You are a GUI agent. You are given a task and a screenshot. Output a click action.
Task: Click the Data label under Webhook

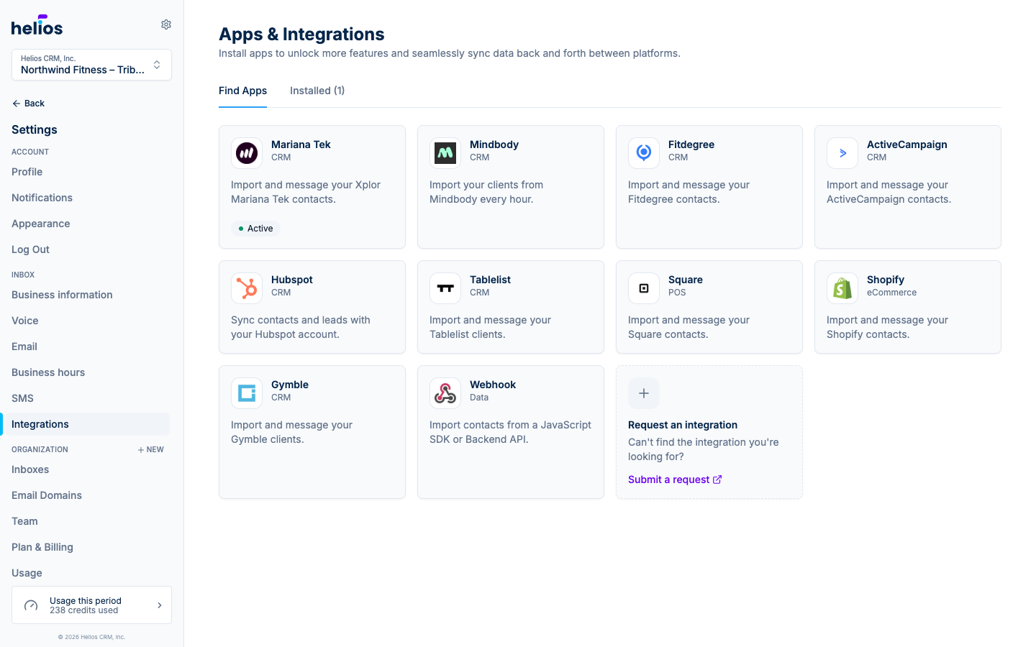point(479,398)
